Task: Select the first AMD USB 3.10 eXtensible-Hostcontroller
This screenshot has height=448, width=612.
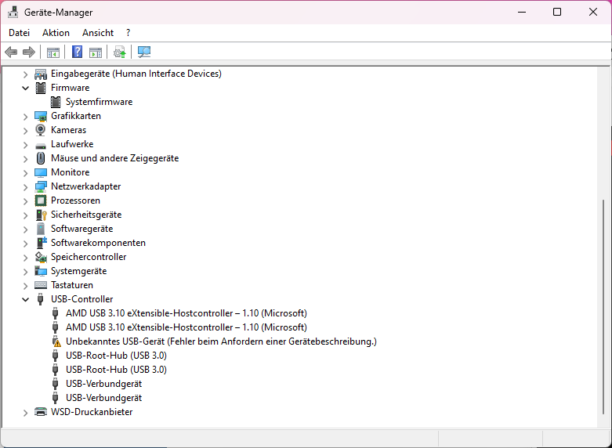Action: tap(186, 313)
